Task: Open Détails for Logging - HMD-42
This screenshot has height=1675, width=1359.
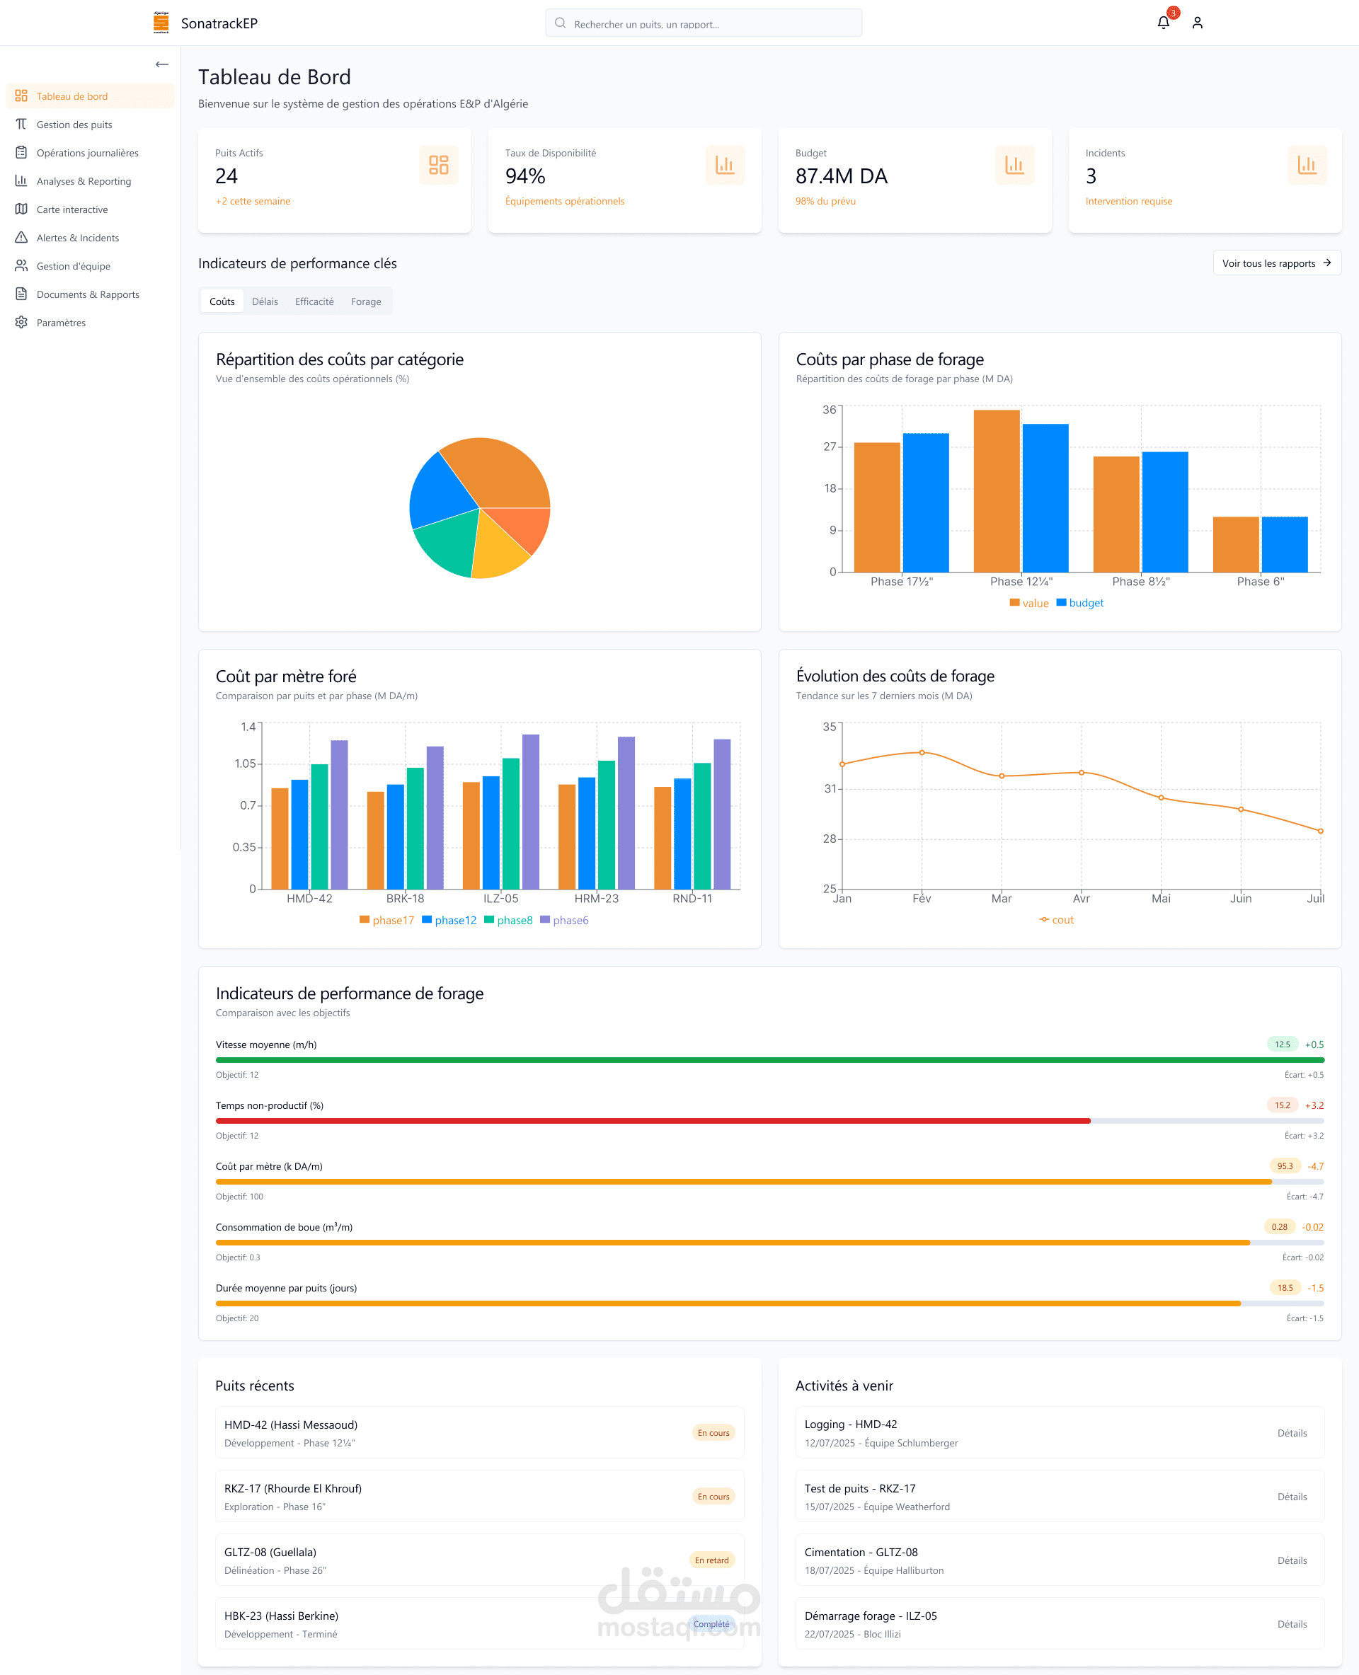Action: point(1292,1433)
